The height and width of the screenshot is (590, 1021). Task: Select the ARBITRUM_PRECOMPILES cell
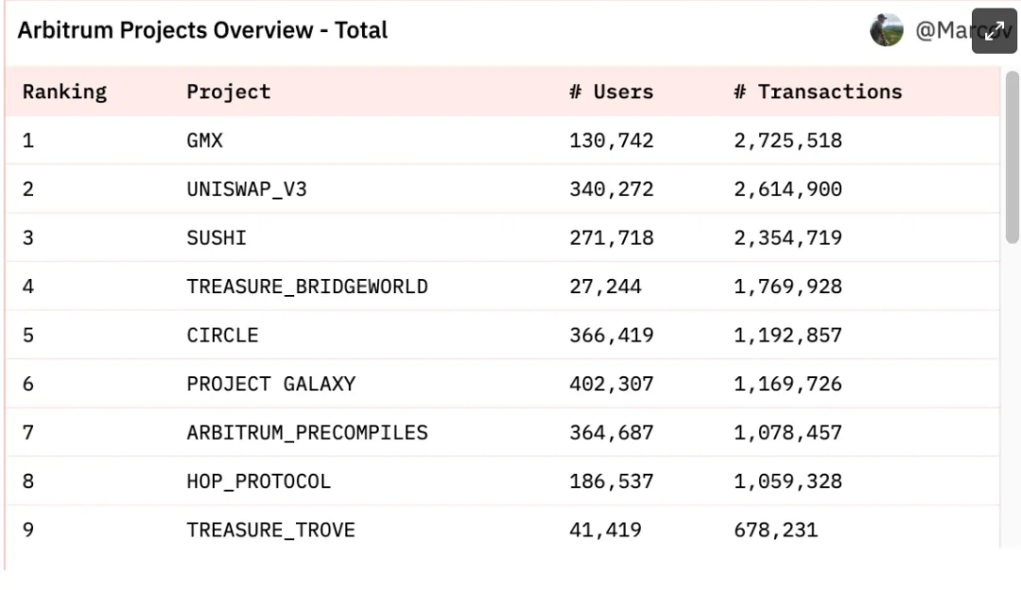(x=307, y=432)
